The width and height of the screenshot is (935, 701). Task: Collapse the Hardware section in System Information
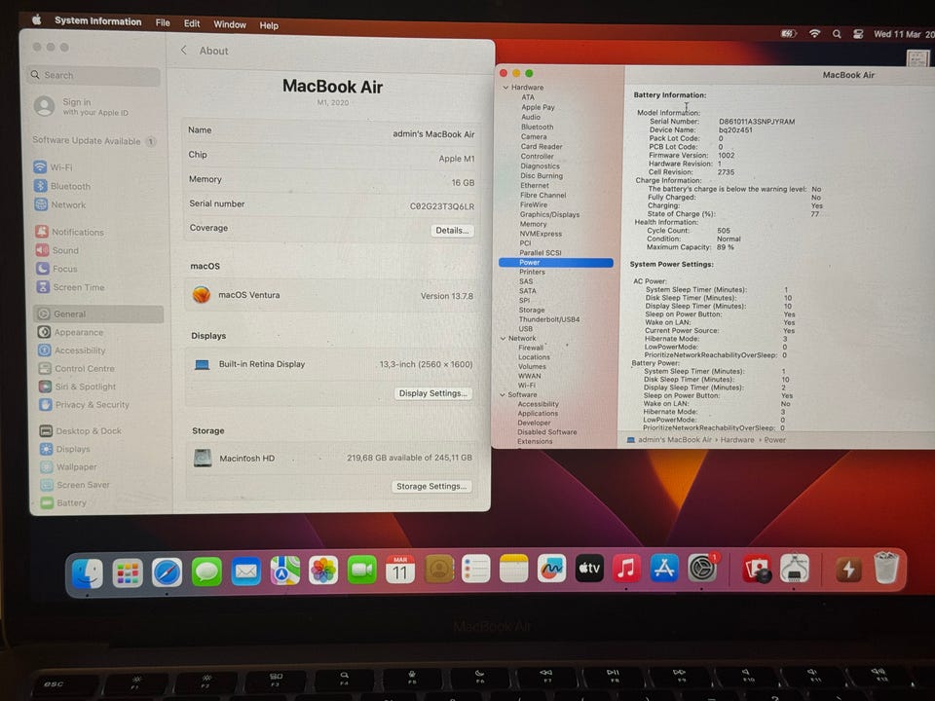(505, 87)
